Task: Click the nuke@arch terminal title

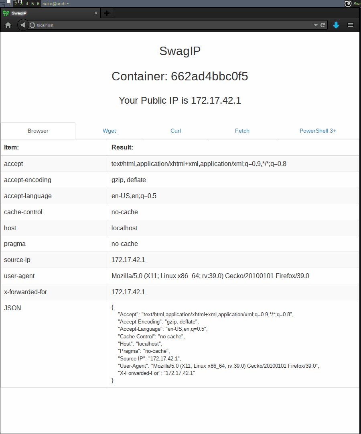Action: tap(56, 4)
